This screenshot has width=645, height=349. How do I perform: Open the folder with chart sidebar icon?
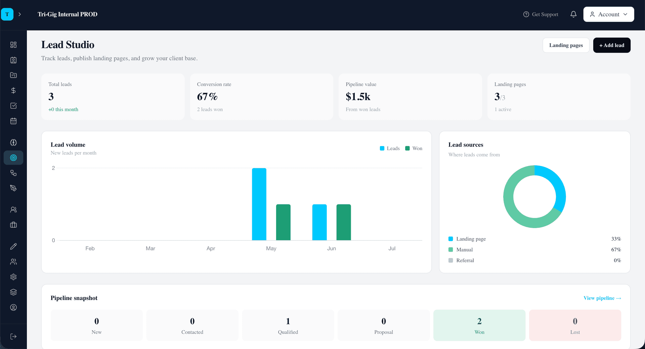pos(13,75)
